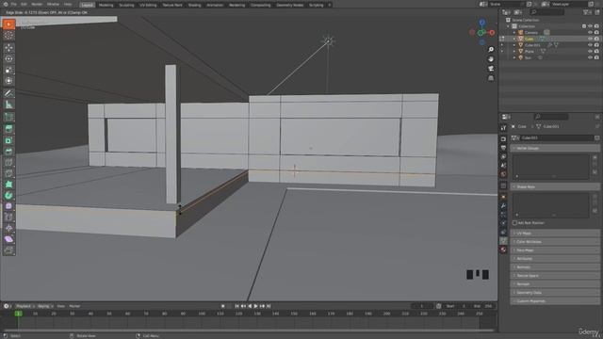Expand the Custom Properties panel

pos(555,301)
